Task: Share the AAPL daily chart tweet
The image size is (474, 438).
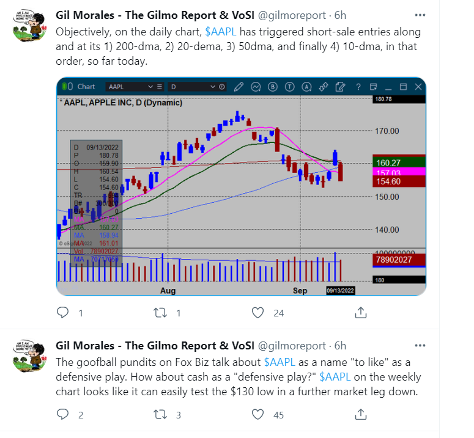Action: pos(361,313)
